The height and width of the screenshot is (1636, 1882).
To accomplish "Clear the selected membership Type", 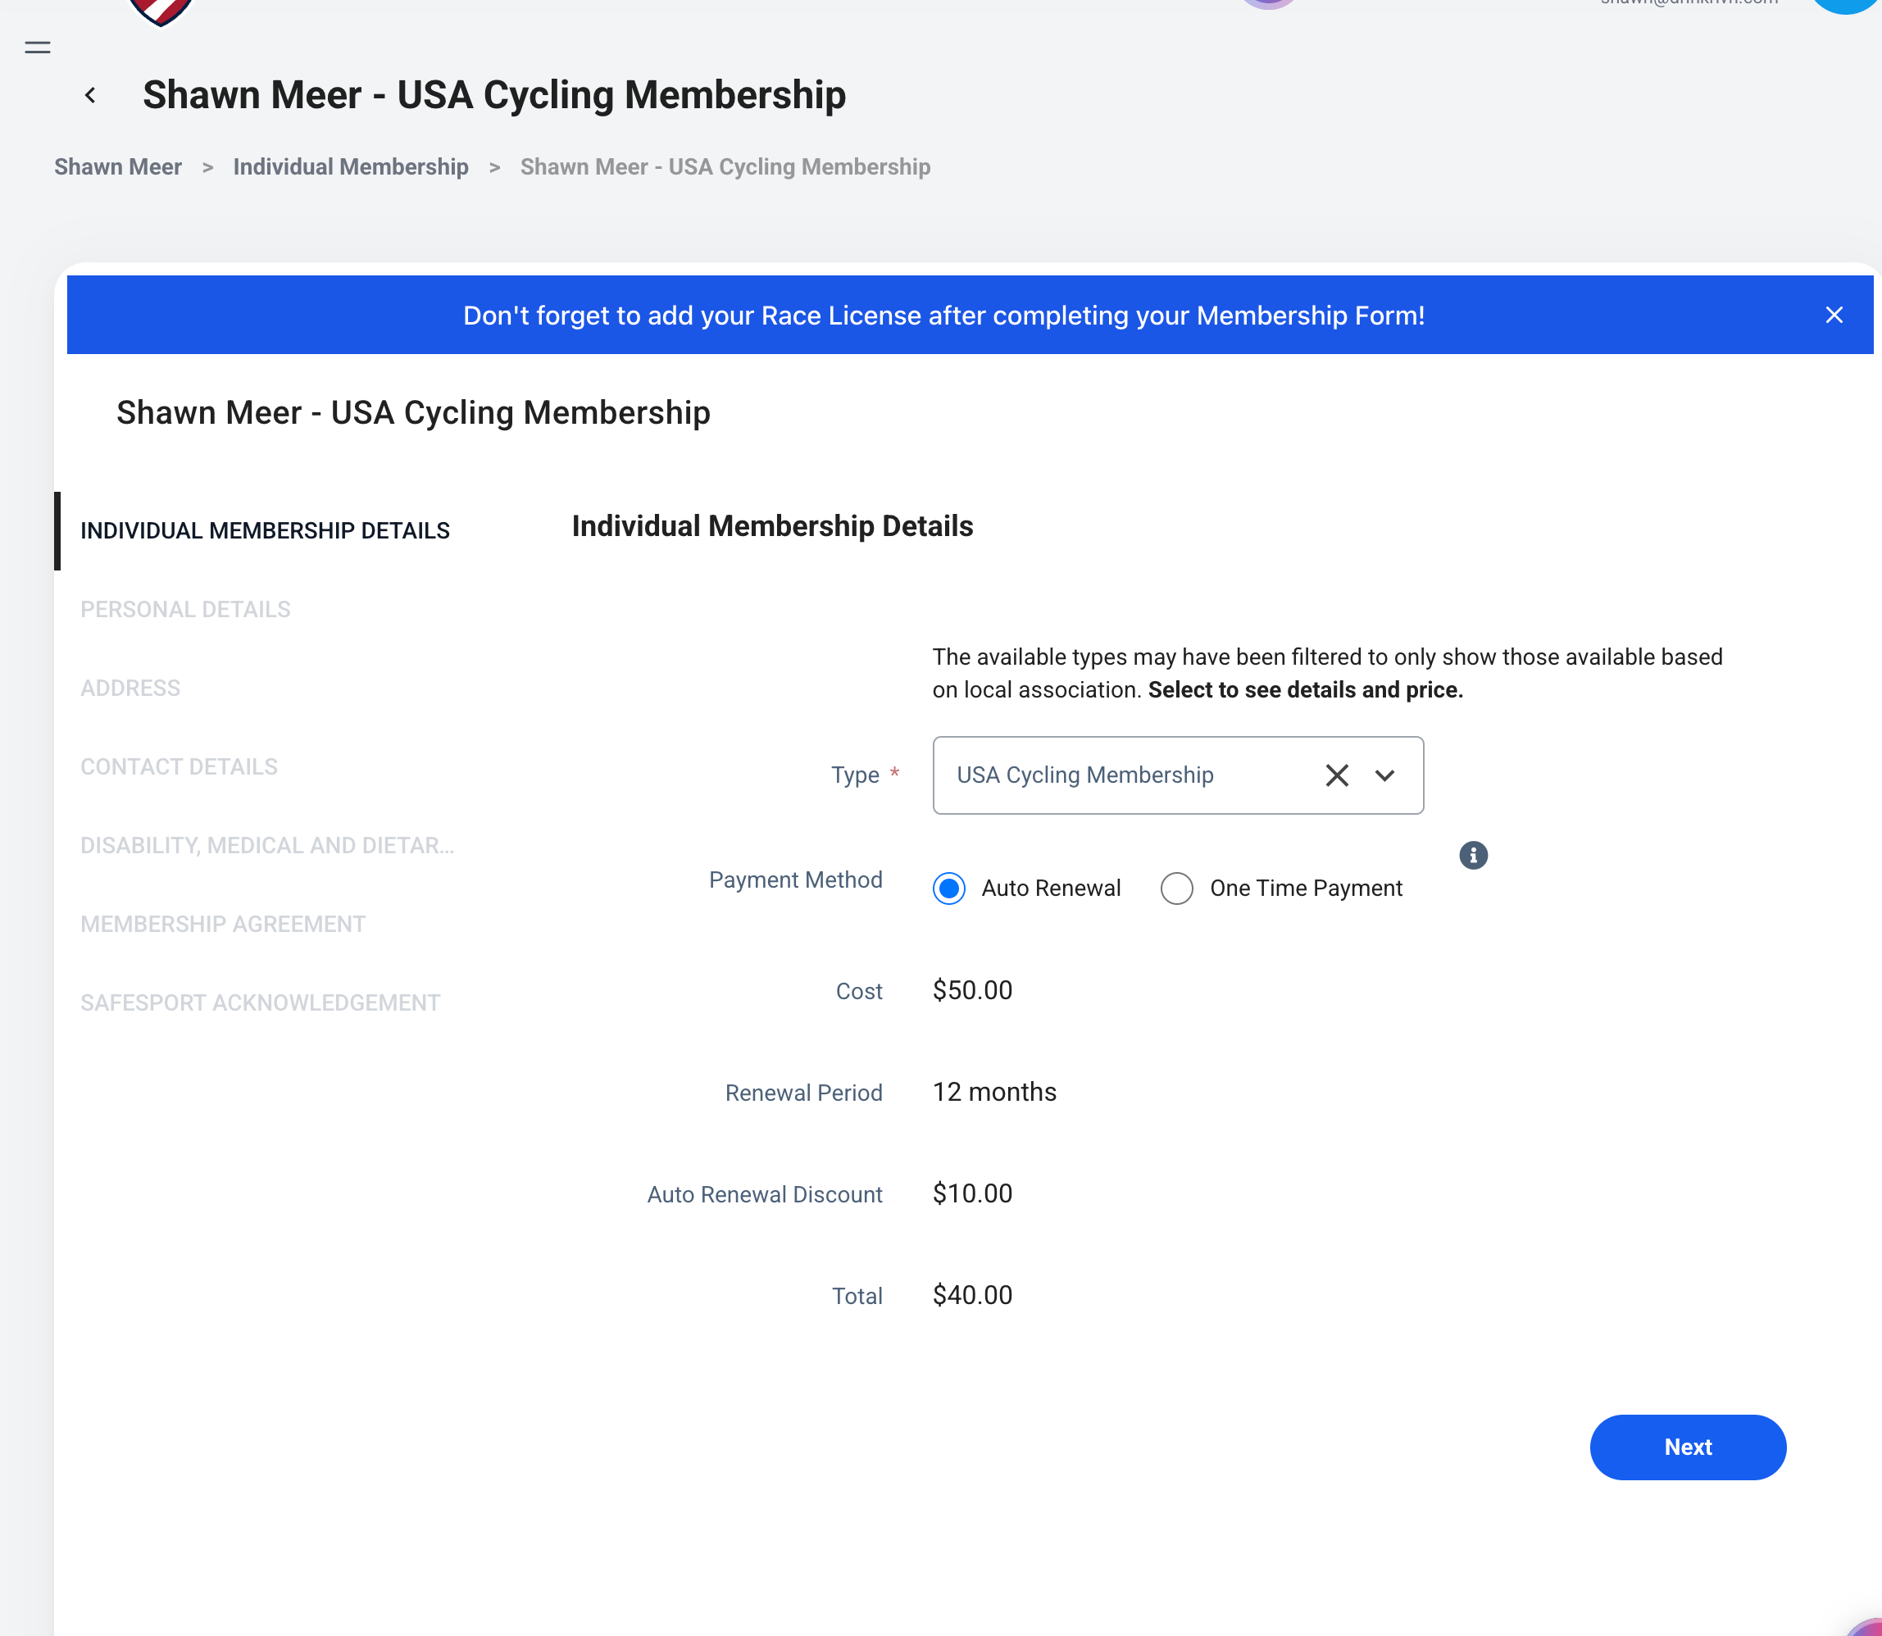I will pyautogui.click(x=1337, y=775).
